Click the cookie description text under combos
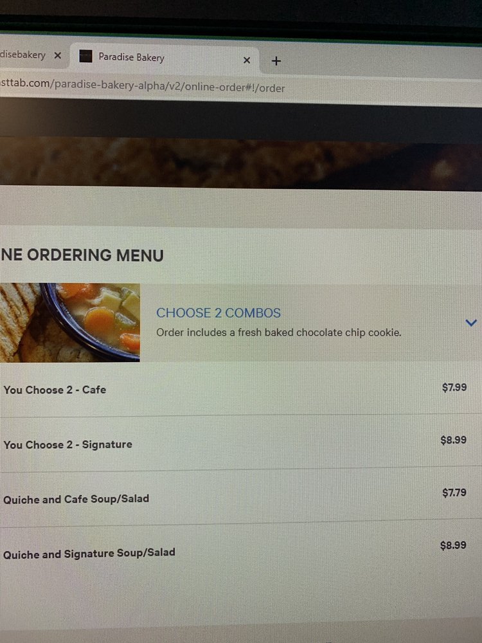The height and width of the screenshot is (643, 482). [x=279, y=332]
